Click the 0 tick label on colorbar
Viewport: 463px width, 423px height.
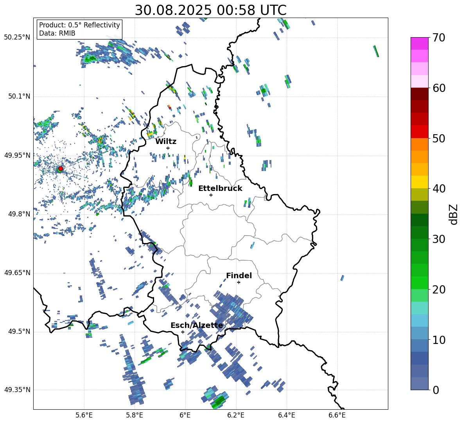pos(436,390)
